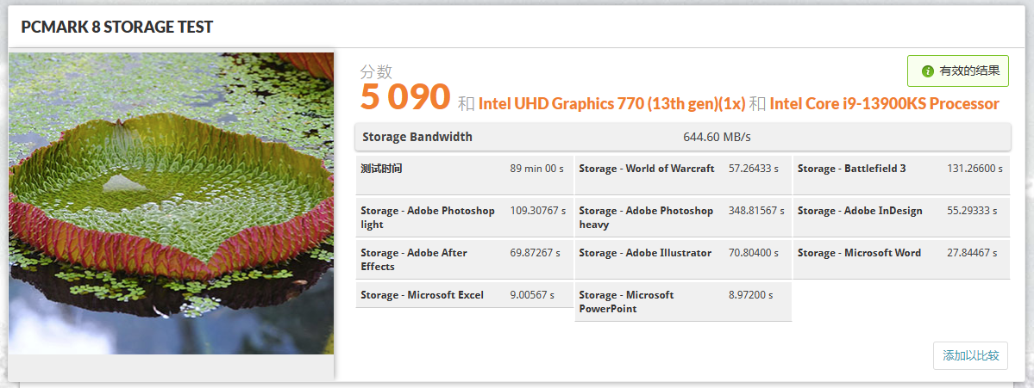Click the PCMARK 8 STORAGE TEST heading
Viewport: 1034px width, 388px height.
point(116,28)
